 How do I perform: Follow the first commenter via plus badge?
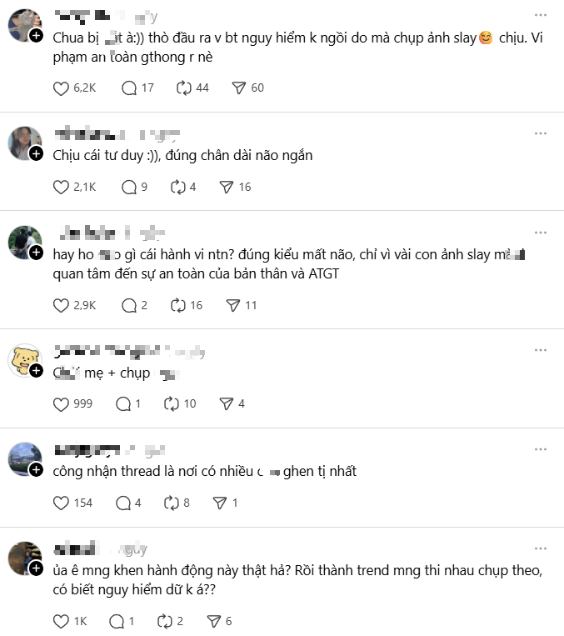pyautogui.click(x=36, y=37)
